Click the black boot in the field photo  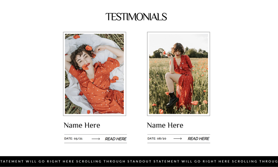pos(172,100)
